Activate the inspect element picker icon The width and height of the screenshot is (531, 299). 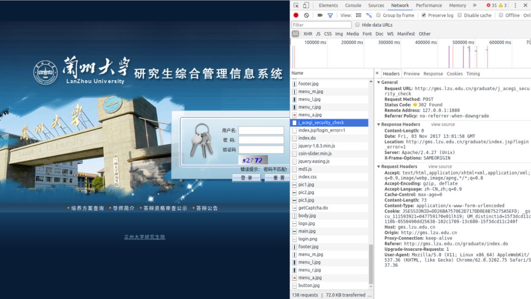296,5
